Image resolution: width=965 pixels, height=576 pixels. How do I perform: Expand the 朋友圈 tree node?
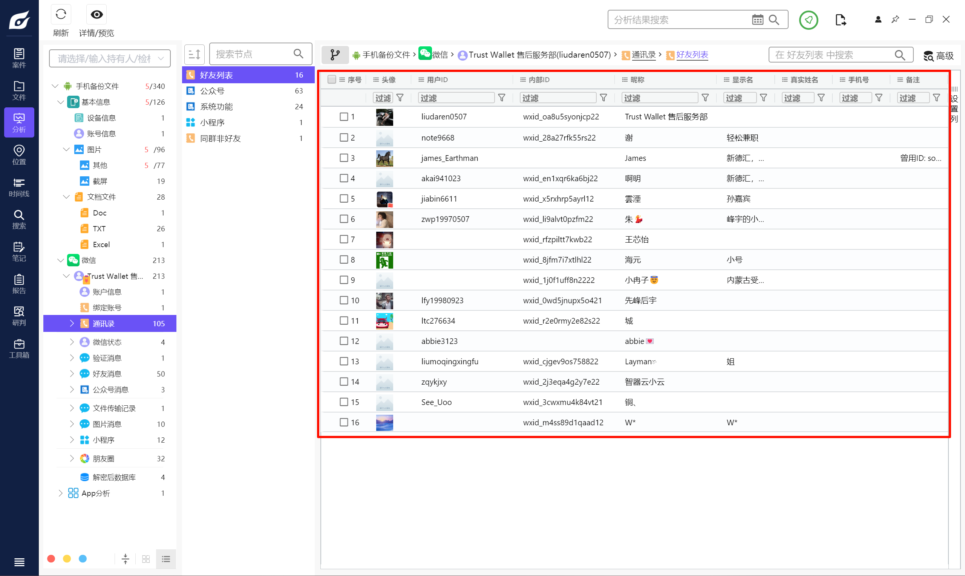click(72, 458)
